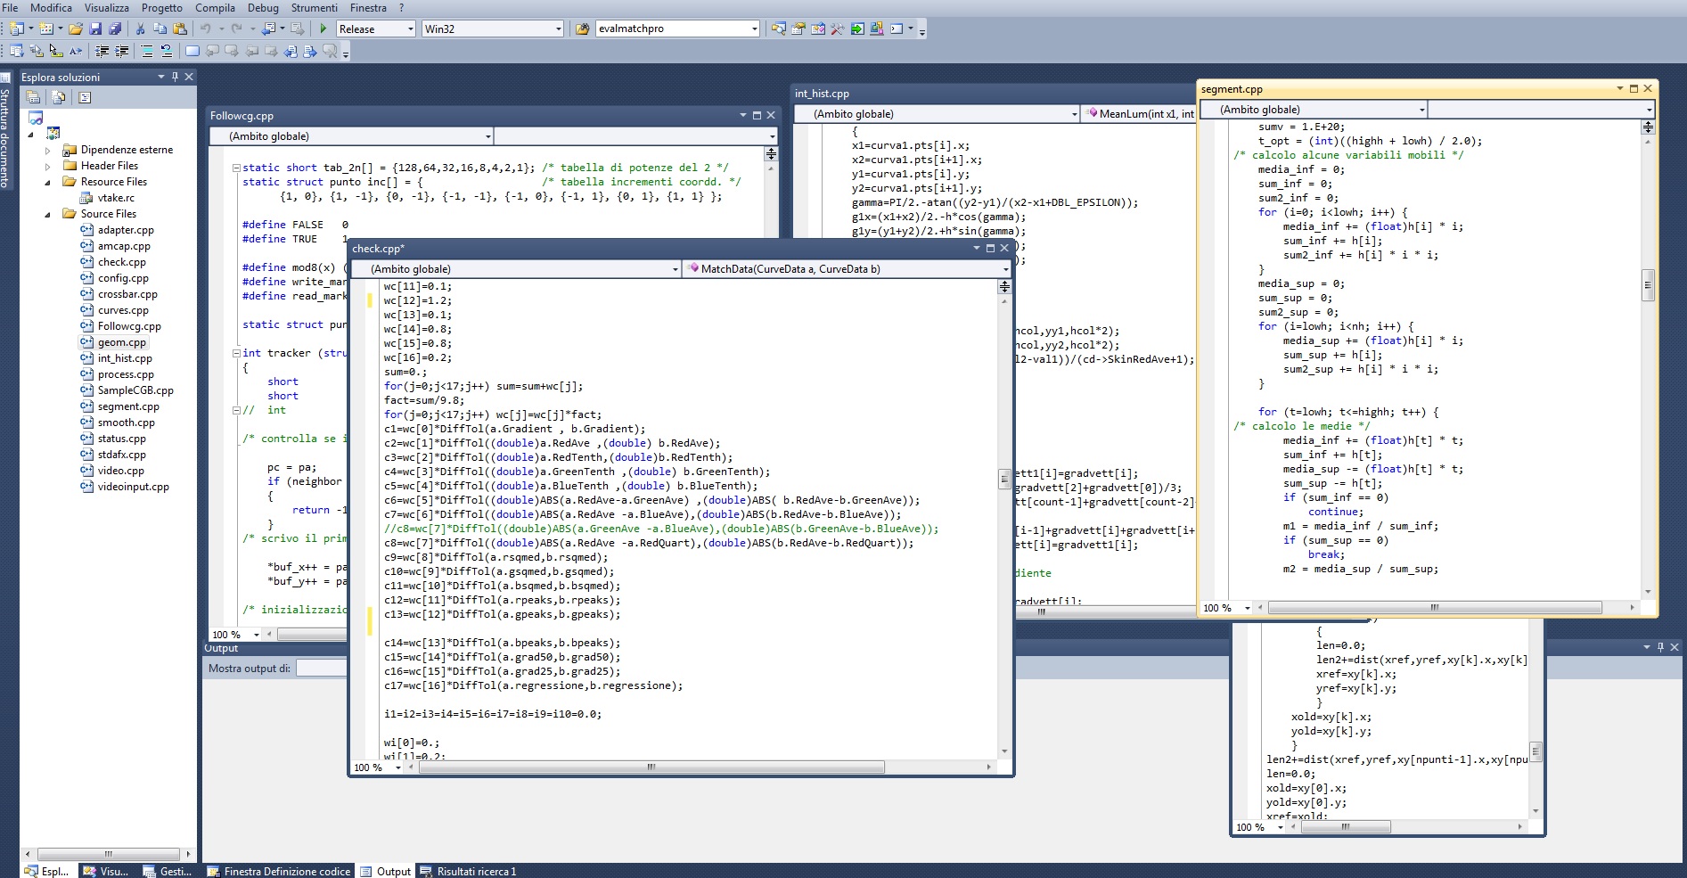Click the Undo arrow icon
The height and width of the screenshot is (878, 1687).
click(205, 29)
